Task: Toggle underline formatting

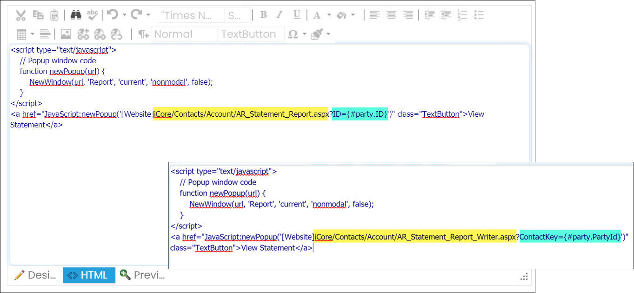Action: click(297, 15)
